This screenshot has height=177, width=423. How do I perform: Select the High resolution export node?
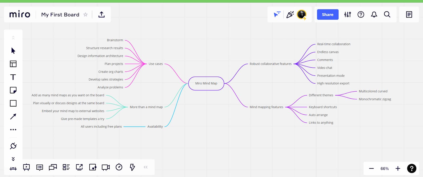(333, 83)
